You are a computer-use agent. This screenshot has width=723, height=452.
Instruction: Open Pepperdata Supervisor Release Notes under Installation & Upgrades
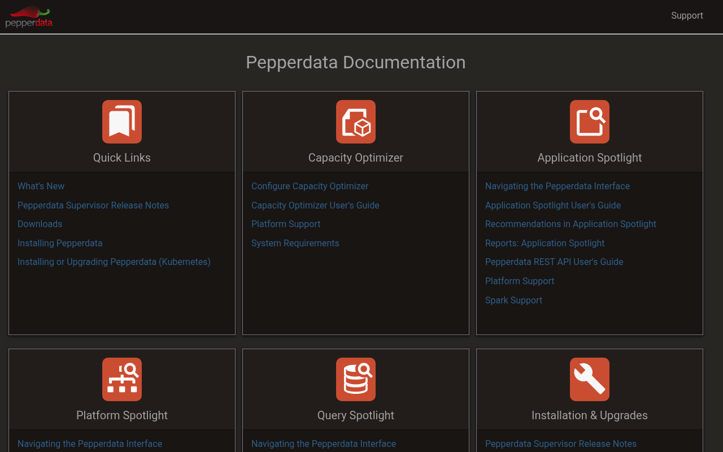[x=561, y=444]
